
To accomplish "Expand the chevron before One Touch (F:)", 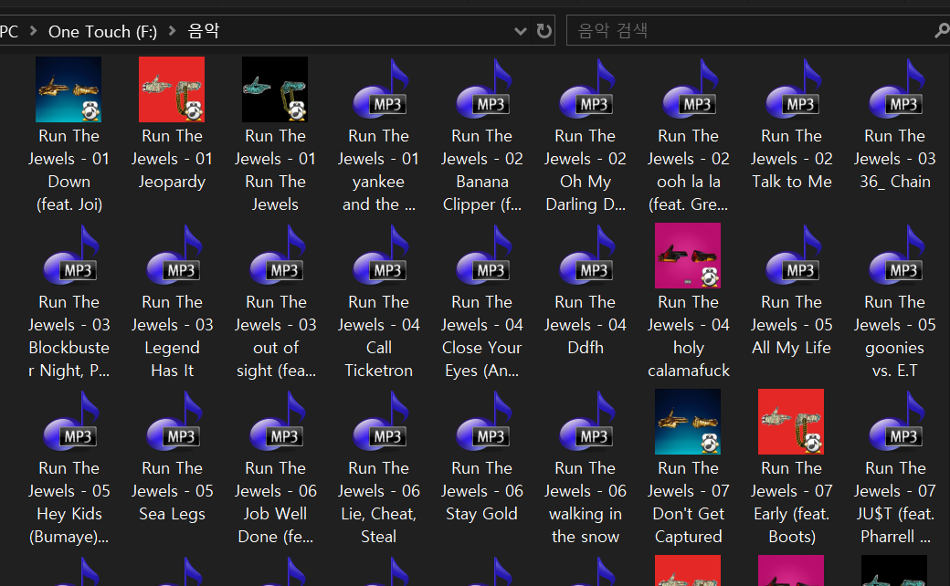I will [x=34, y=31].
